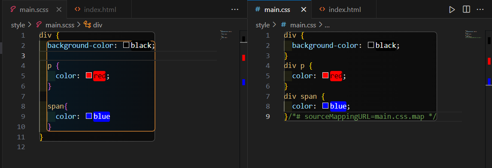492x168 pixels.
Task: Click 'blue' value on line 9 of main.scss
Action: (102, 116)
